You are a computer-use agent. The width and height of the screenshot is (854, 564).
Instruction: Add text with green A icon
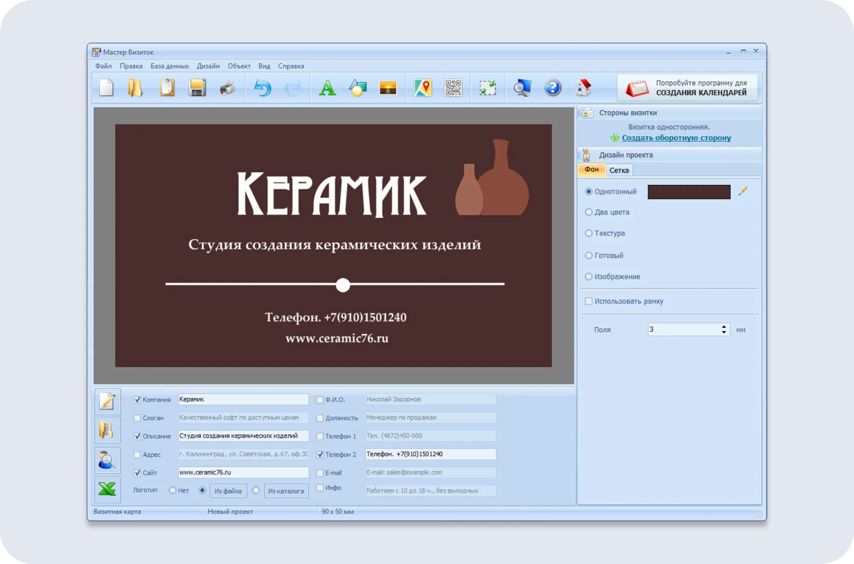pyautogui.click(x=327, y=88)
